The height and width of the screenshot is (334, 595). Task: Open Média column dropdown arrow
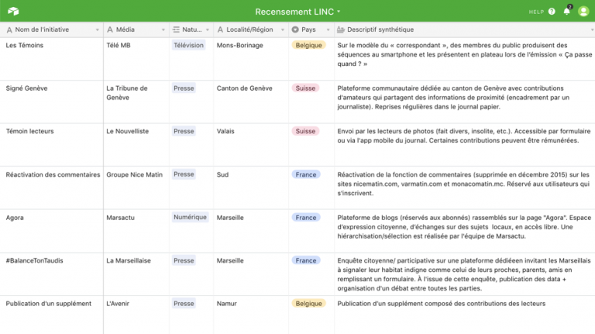[163, 30]
